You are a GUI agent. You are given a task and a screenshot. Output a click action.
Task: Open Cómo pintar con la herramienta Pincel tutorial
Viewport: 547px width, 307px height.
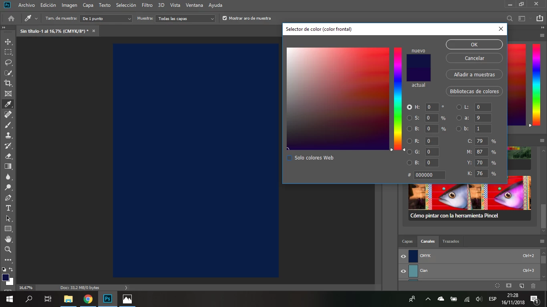pos(470,198)
